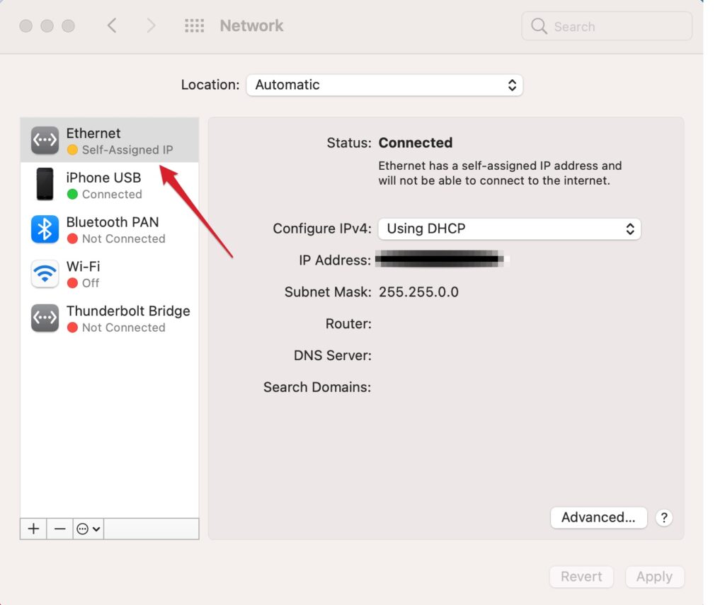Screen dimensions: 725x605
Task: Select the Ethernet interface icon
Action: pos(44,139)
